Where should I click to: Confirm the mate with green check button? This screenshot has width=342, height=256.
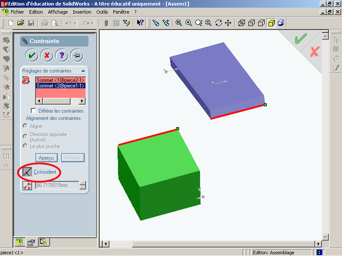pyautogui.click(x=32, y=55)
